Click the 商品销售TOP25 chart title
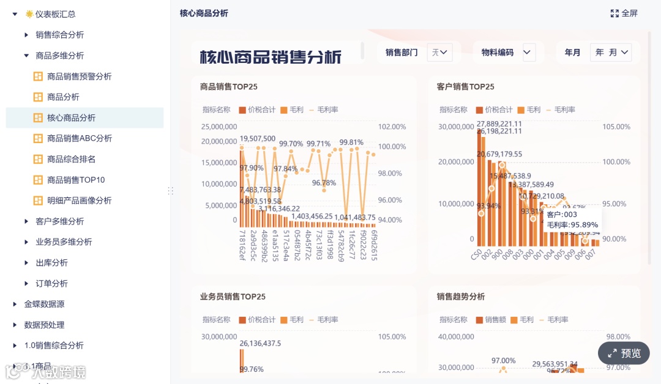The image size is (661, 384). [228, 87]
